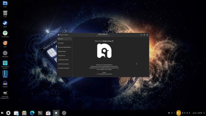Viewport: 206px width, 116px height.
Task: Launch Audacity from the desktop
Action: [5, 84]
